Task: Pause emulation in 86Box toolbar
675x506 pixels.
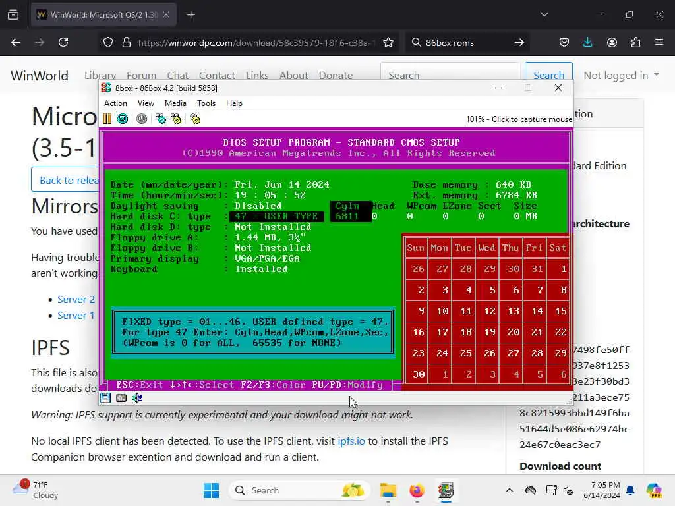Action: point(107,119)
